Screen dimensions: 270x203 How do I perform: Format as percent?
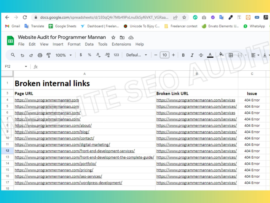point(89,55)
